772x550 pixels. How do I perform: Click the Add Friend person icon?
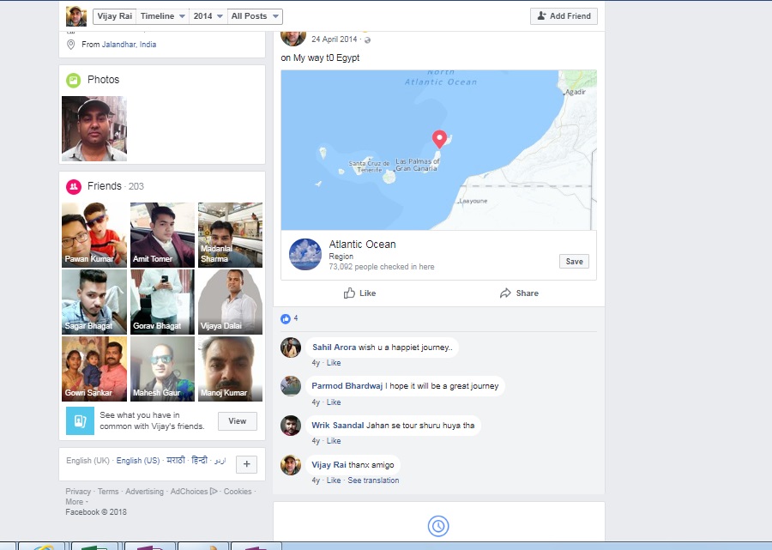pyautogui.click(x=541, y=15)
